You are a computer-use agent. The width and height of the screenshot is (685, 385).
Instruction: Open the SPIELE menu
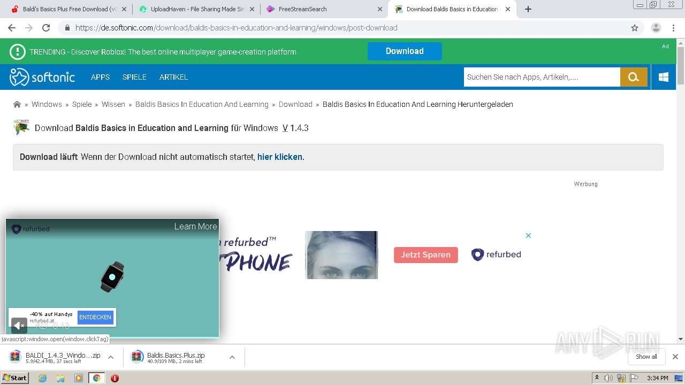click(134, 77)
